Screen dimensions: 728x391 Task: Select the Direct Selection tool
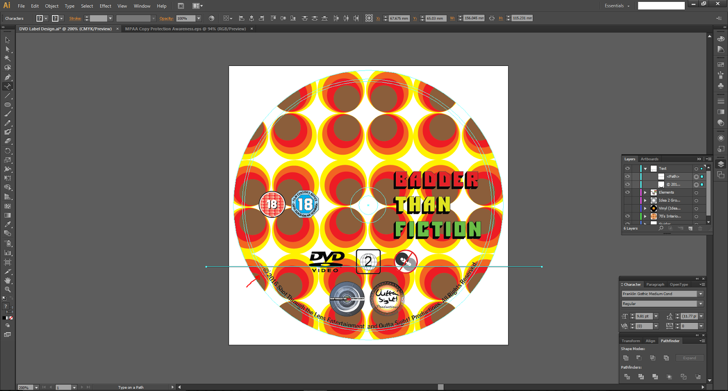coord(8,49)
